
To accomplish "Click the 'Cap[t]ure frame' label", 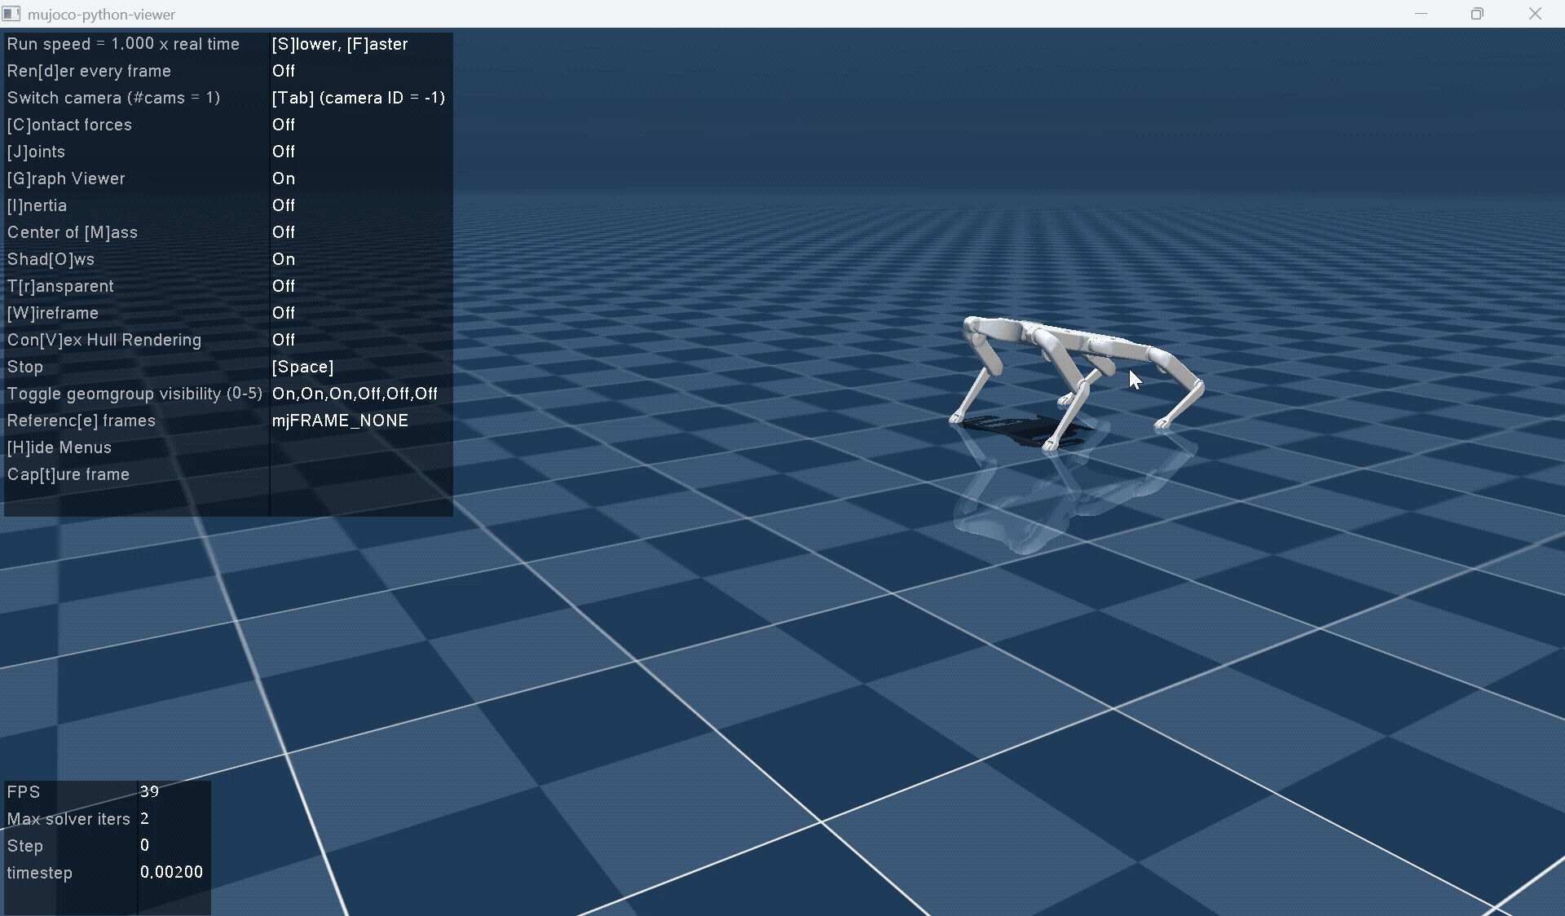I will click(68, 474).
